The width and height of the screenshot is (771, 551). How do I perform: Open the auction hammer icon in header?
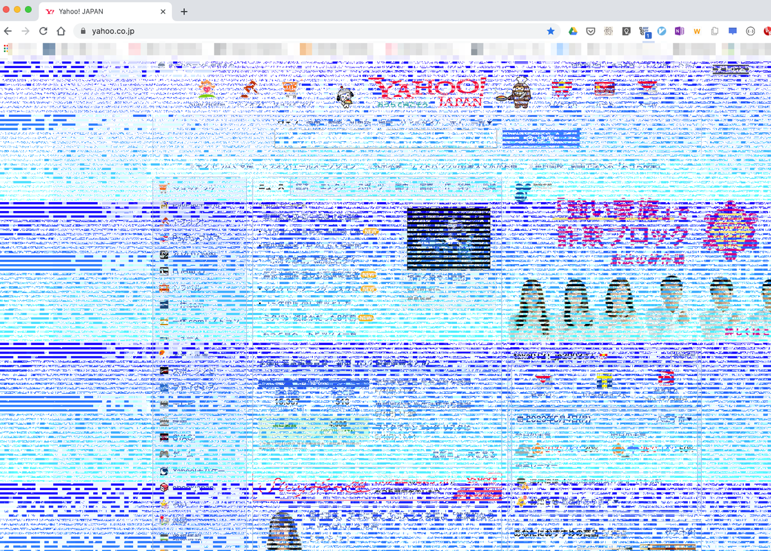pos(249,89)
